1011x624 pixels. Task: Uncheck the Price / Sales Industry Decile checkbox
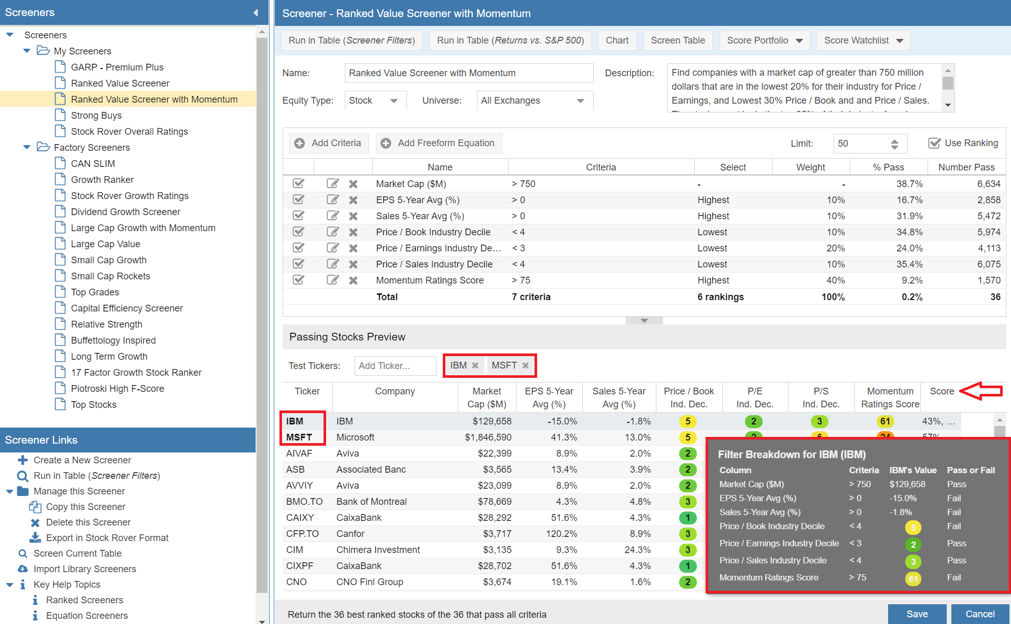pyautogui.click(x=298, y=264)
